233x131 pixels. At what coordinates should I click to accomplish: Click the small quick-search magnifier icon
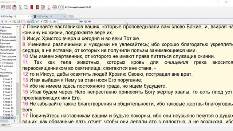(x=50, y=21)
